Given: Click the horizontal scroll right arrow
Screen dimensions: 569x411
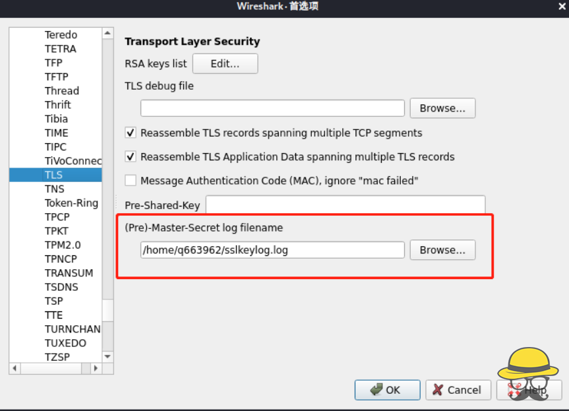Looking at the screenshot, I should (x=96, y=368).
